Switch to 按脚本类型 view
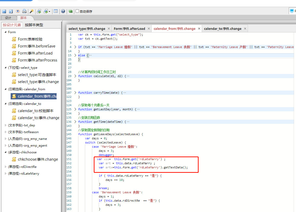The image size is (296, 212). coord(34,25)
